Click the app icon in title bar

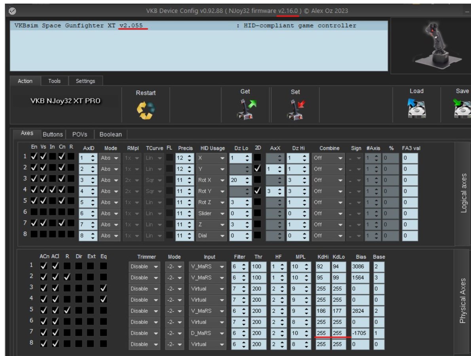(x=12, y=11)
